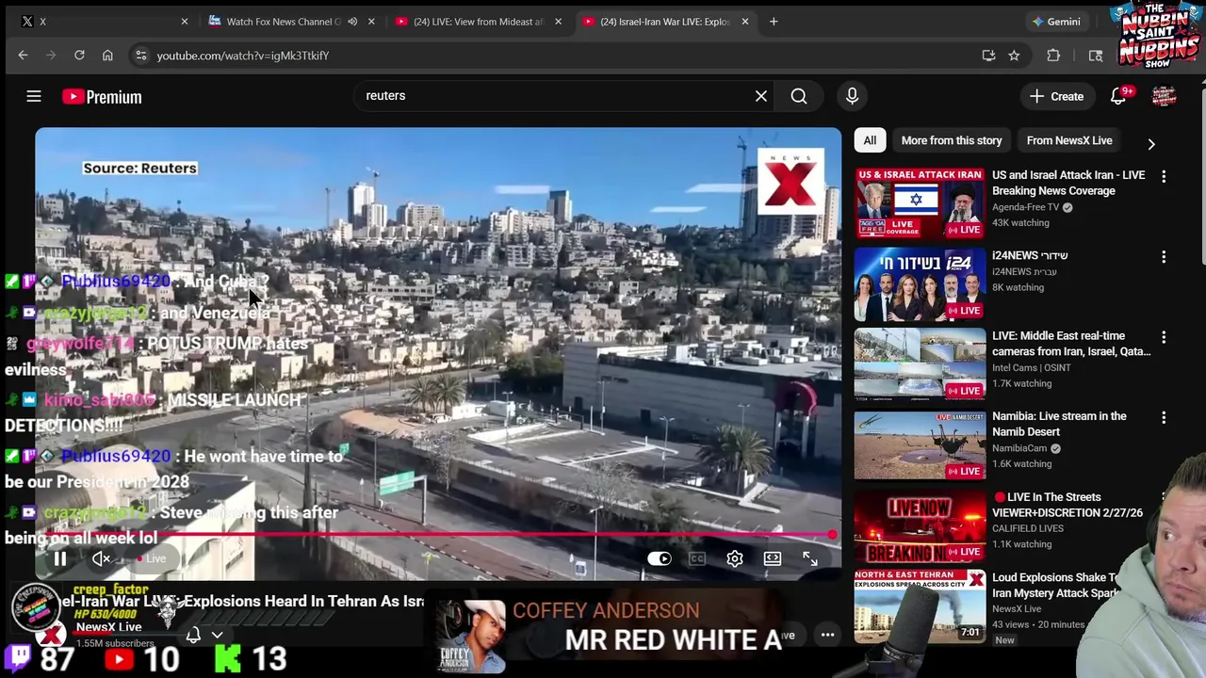Toggle autoplay switch in player

point(660,558)
